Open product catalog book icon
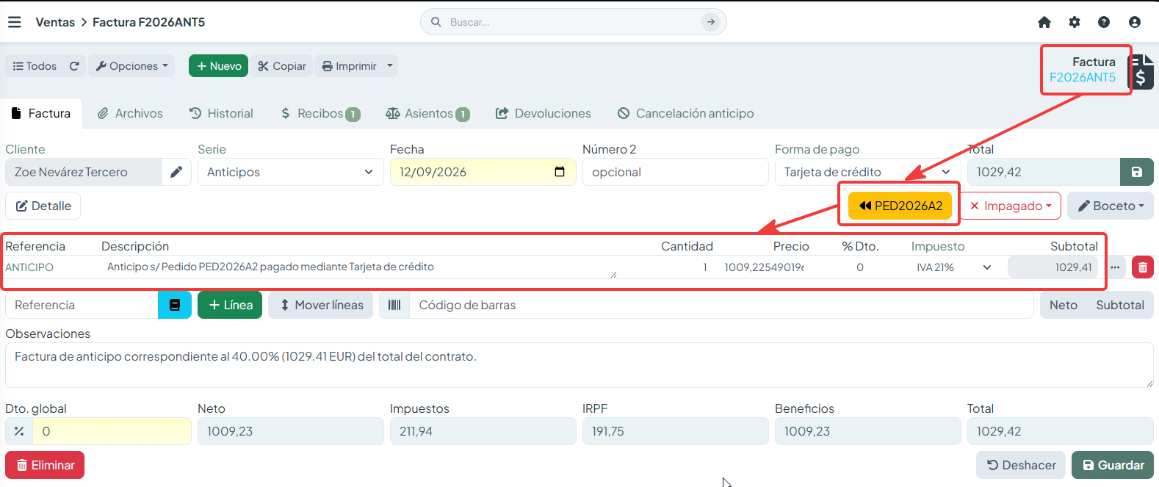Image resolution: width=1159 pixels, height=487 pixels. pyautogui.click(x=175, y=305)
